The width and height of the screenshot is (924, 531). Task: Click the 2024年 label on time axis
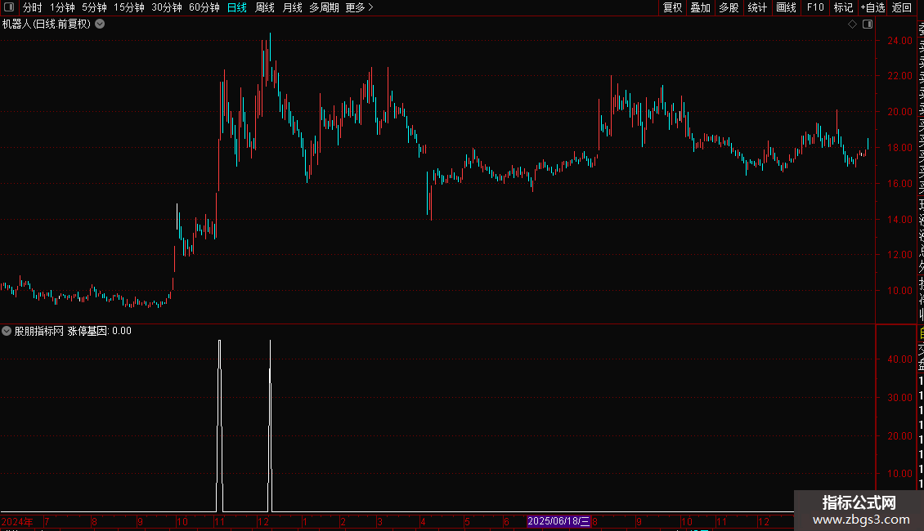click(17, 521)
